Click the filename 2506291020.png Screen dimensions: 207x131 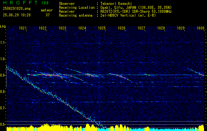(x=17, y=9)
